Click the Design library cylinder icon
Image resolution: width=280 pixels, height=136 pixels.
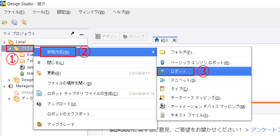coord(17,80)
